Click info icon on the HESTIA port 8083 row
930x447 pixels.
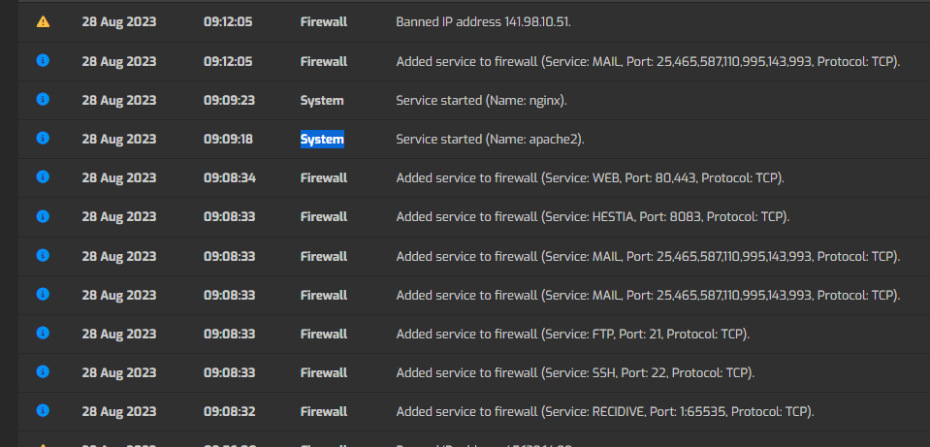(x=43, y=216)
